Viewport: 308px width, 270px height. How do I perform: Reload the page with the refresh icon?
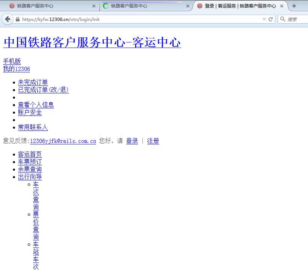pyautogui.click(x=271, y=19)
